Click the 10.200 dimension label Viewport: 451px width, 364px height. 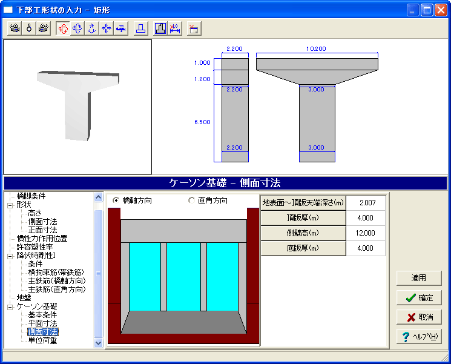coord(316,49)
